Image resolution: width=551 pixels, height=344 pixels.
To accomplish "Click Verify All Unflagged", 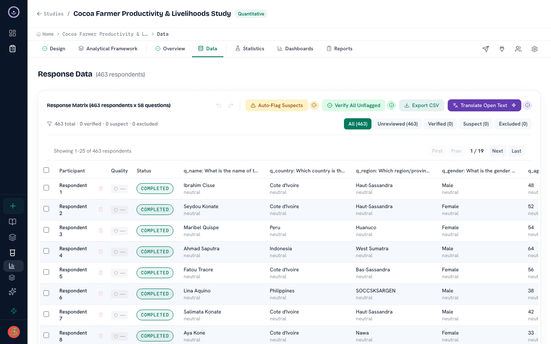I will tap(353, 105).
